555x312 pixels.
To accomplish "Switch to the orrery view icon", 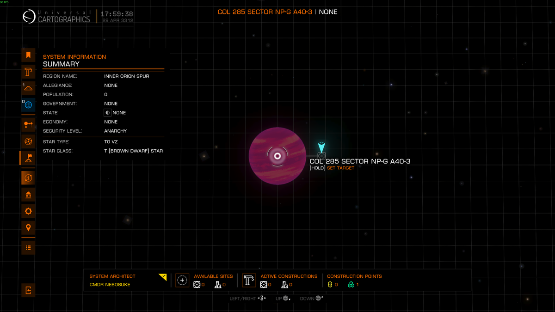I will point(28,141).
